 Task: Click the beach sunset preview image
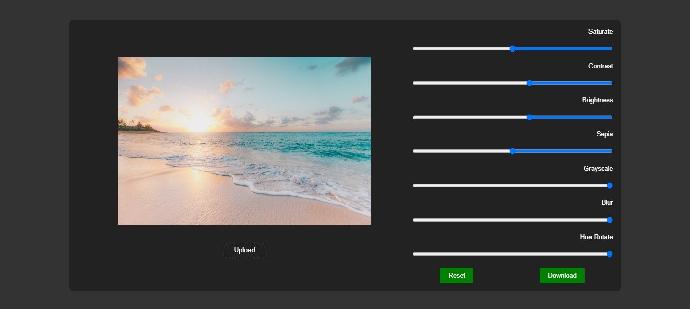tap(244, 141)
